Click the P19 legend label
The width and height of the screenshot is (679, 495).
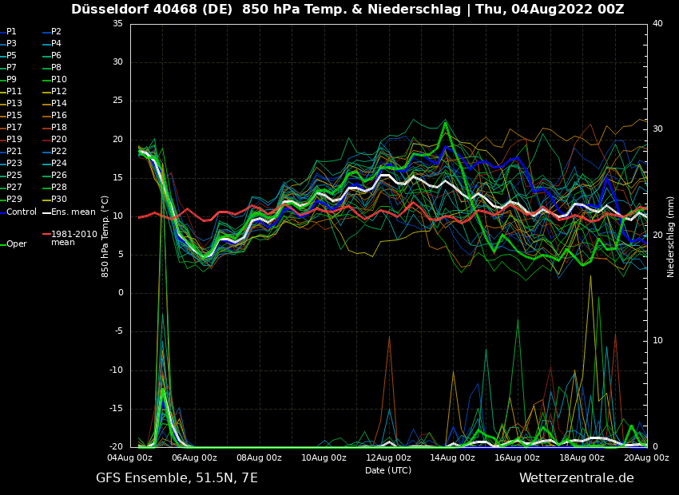(14, 140)
